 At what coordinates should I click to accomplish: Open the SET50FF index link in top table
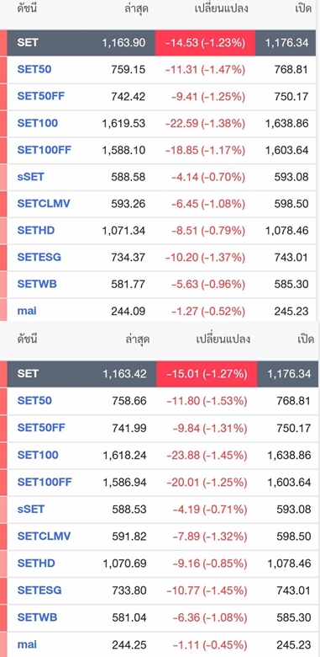click(41, 96)
